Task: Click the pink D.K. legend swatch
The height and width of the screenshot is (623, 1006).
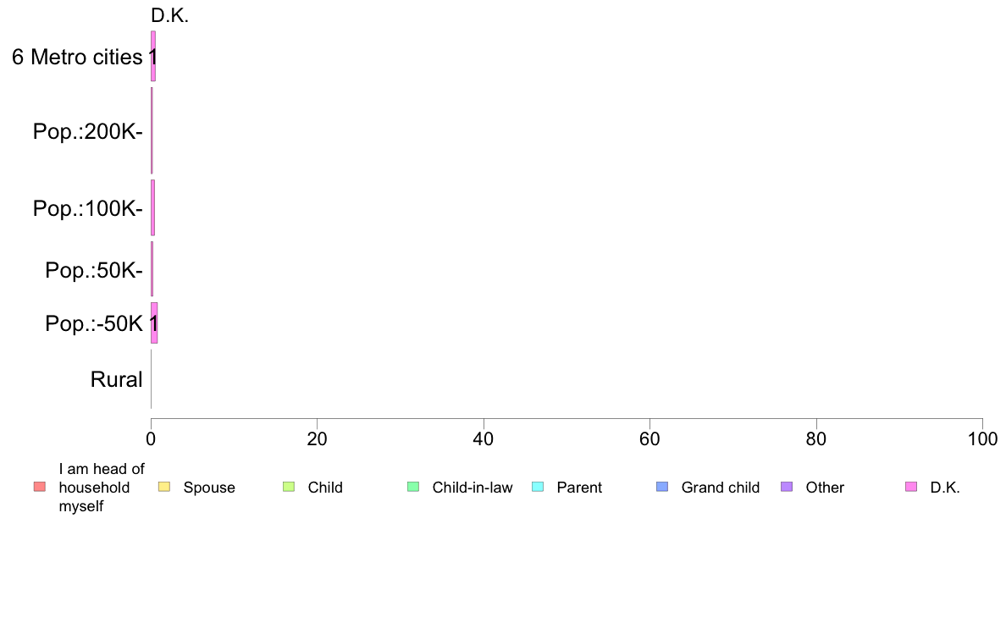Action: 911,487
